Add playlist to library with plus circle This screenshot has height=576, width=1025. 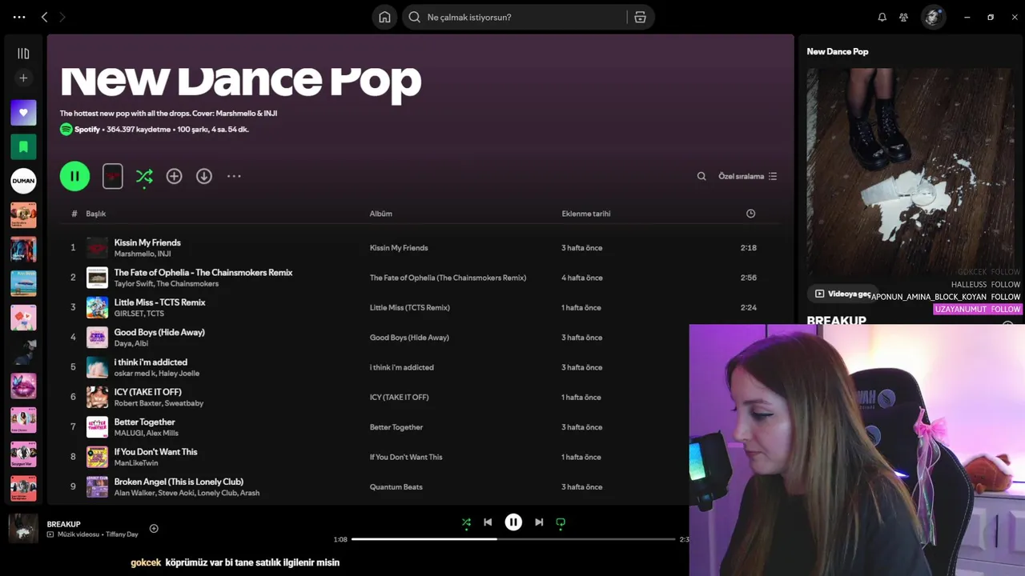(x=174, y=176)
